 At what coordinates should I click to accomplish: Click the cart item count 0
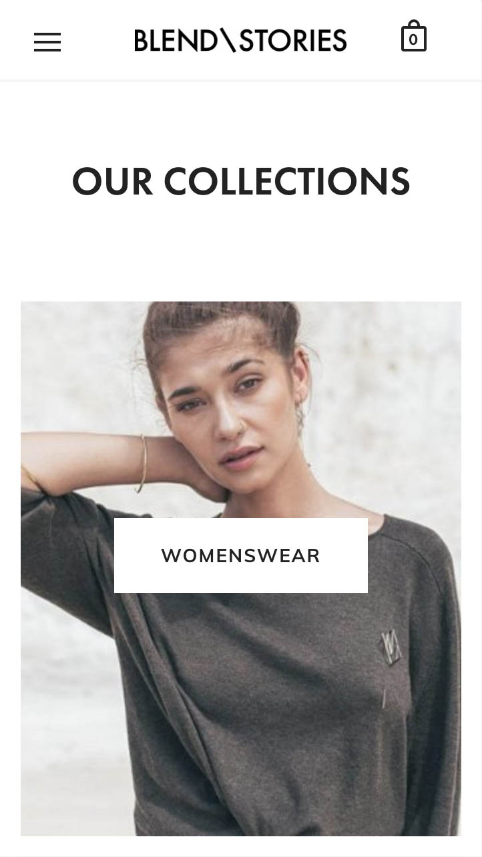coord(413,40)
